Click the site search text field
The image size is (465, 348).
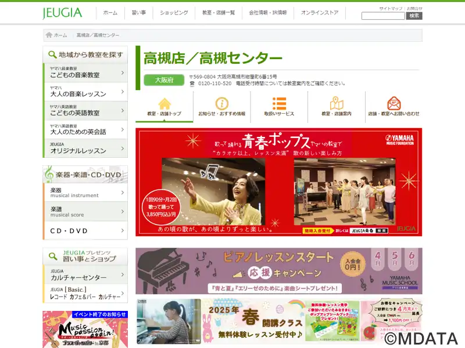[383, 16]
